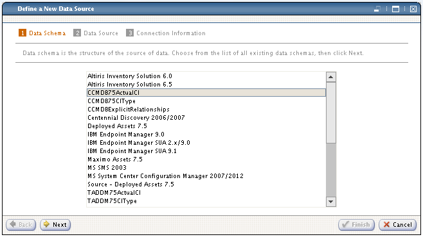The height and width of the screenshot is (237, 423).
Task: Choose the CCMDB75ActualCI schema
Action: [206, 93]
